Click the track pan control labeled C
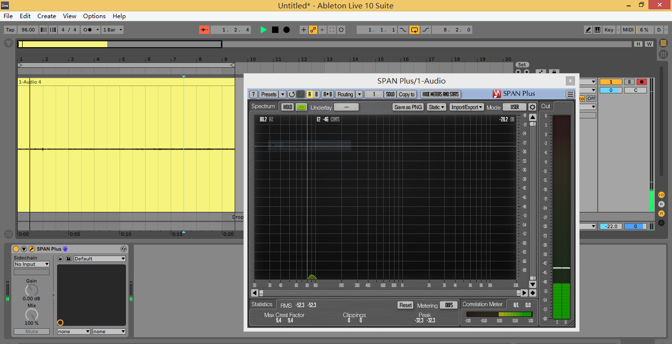 coord(636,90)
